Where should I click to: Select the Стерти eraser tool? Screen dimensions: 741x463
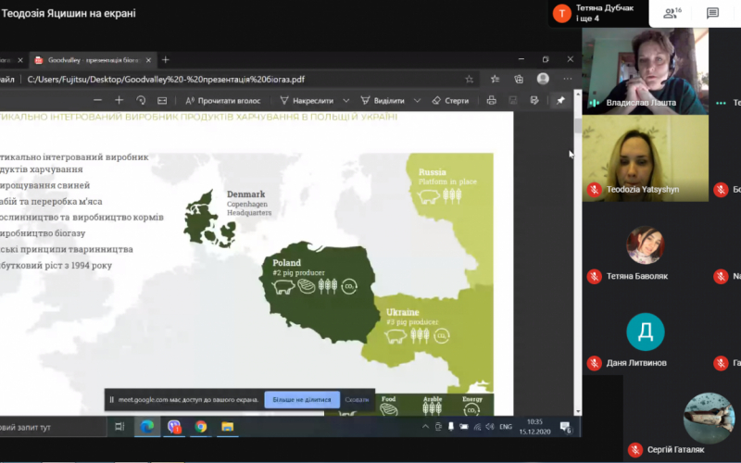[450, 101]
